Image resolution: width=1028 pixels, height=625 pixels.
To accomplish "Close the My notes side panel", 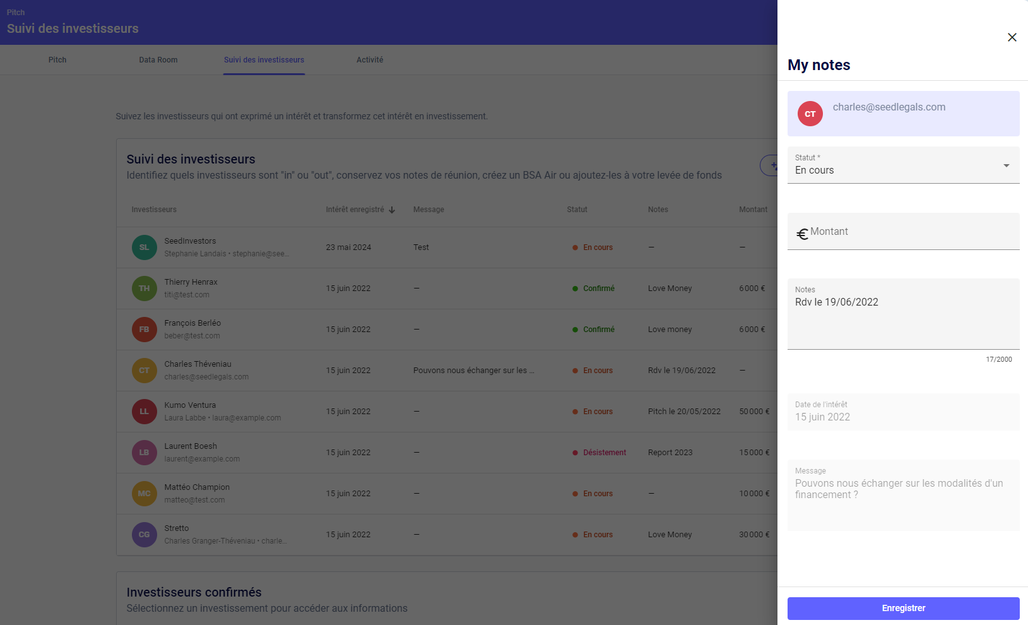I will click(1012, 37).
